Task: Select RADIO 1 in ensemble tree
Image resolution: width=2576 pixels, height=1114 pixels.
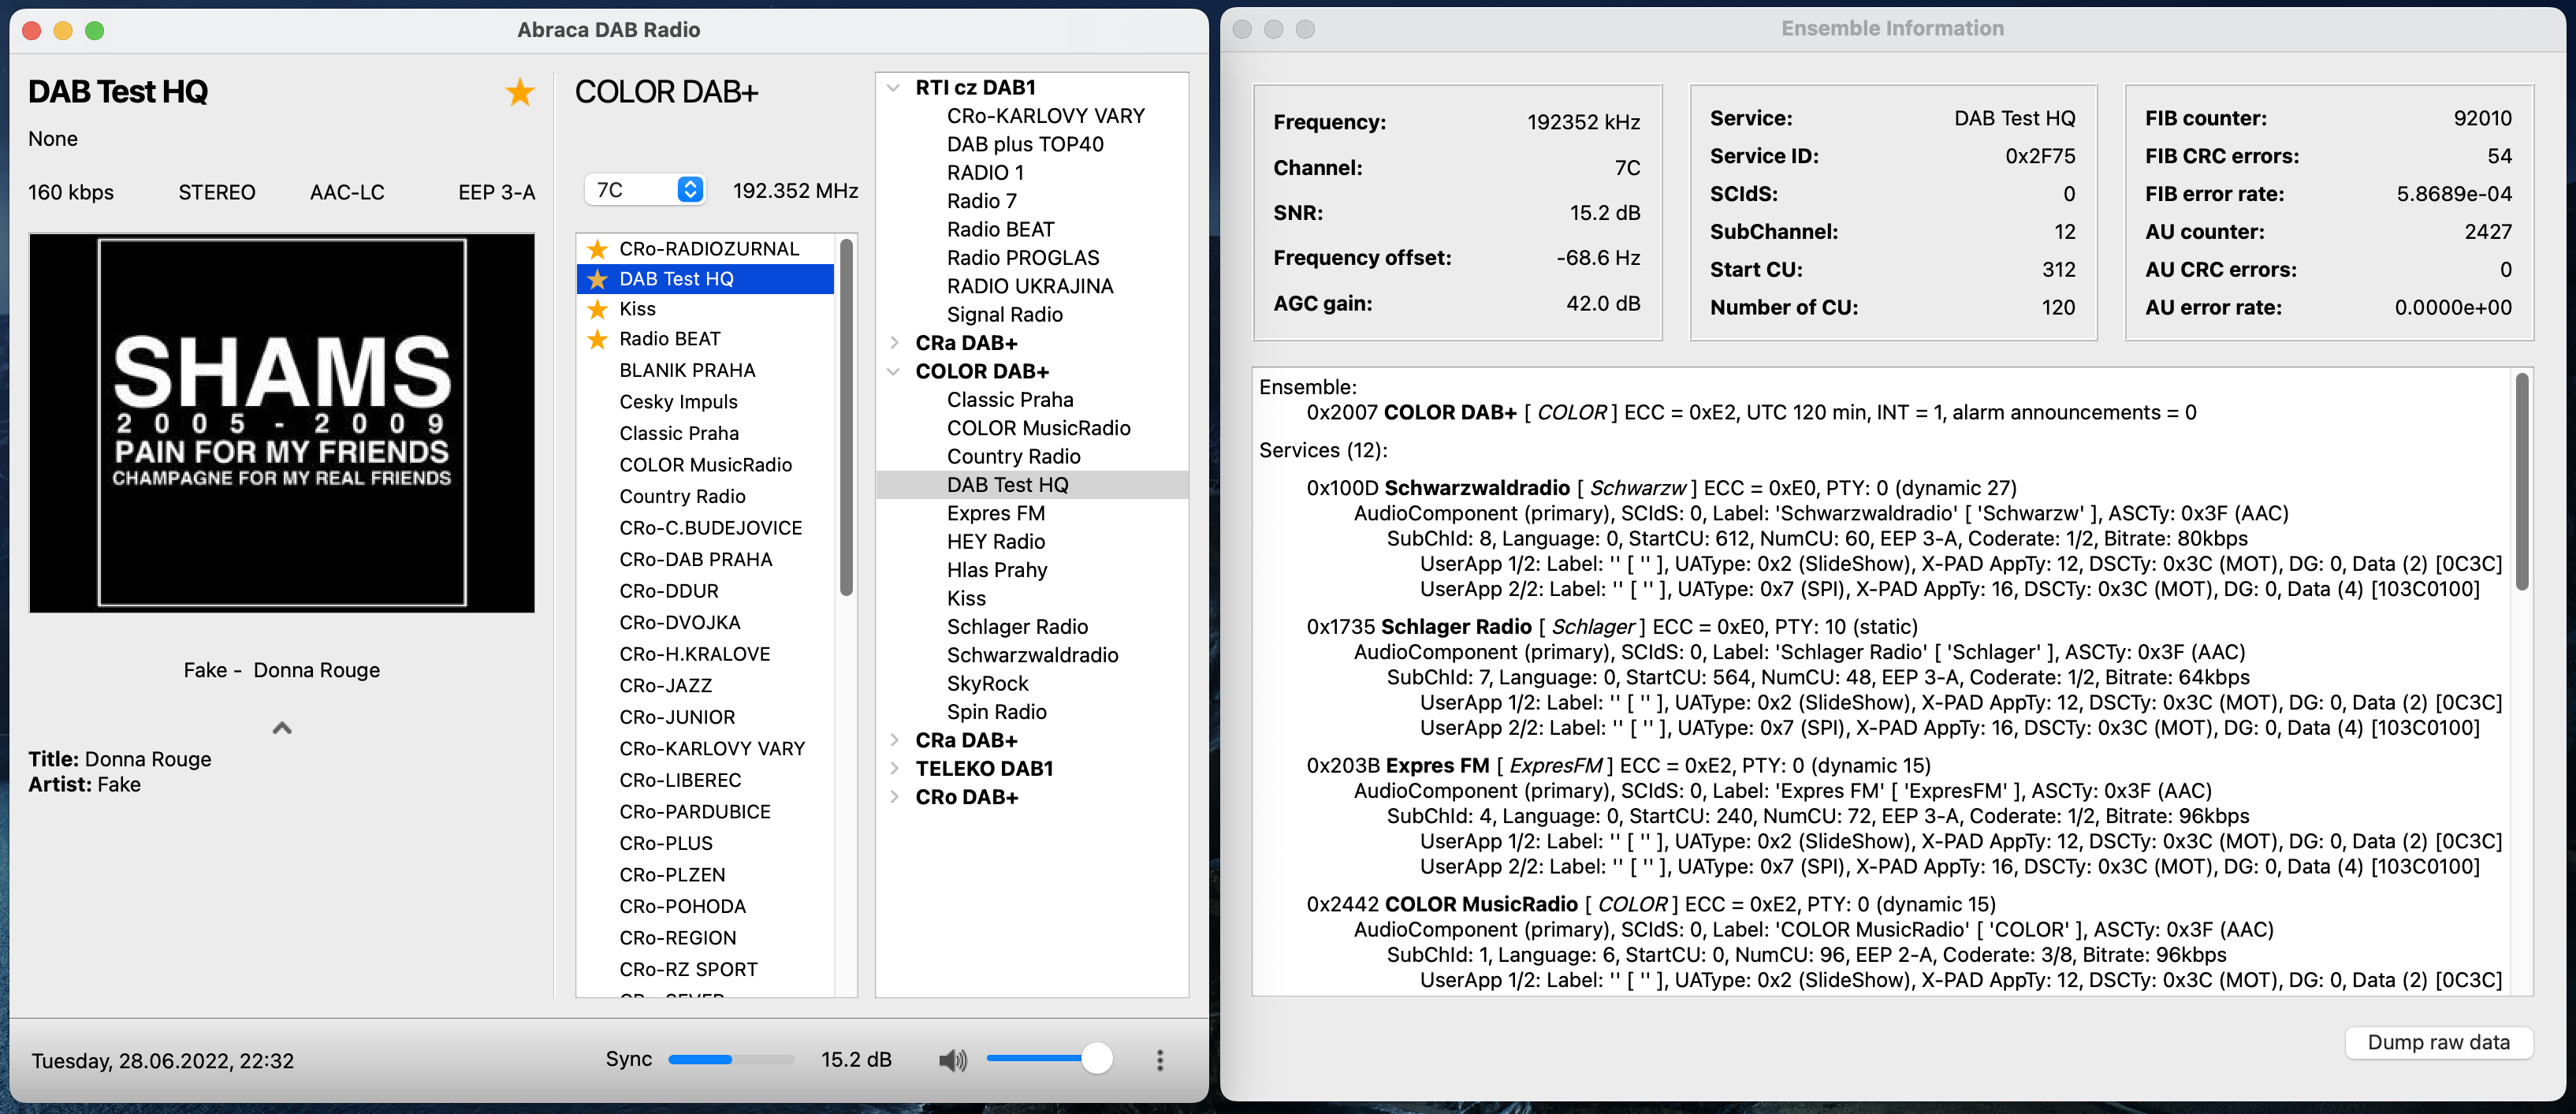Action: [x=985, y=172]
